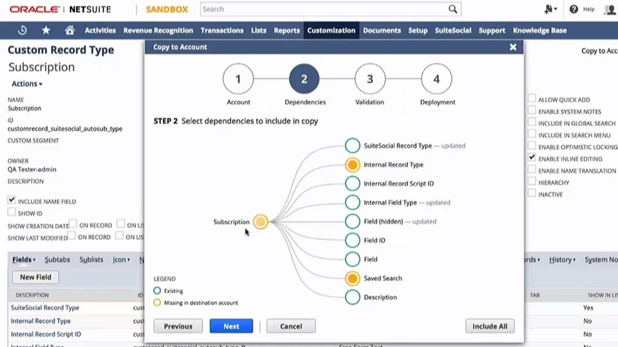Open the Documents menu
The image size is (618, 347).
(x=382, y=30)
